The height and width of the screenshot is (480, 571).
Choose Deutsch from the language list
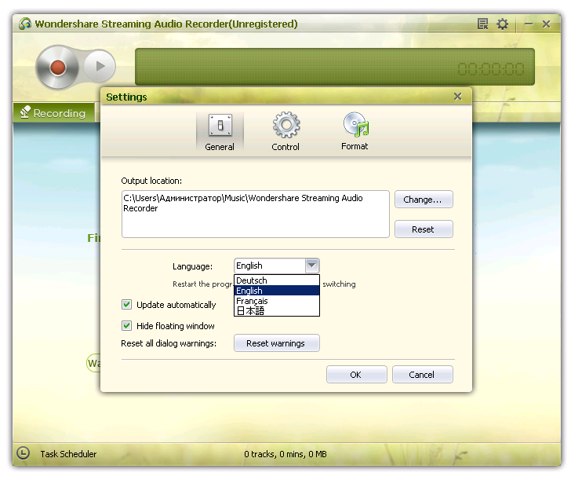[277, 280]
